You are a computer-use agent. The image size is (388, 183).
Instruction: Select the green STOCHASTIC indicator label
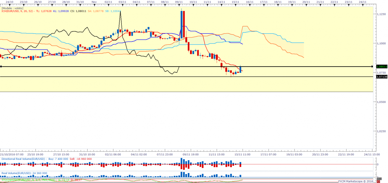click(x=20, y=180)
